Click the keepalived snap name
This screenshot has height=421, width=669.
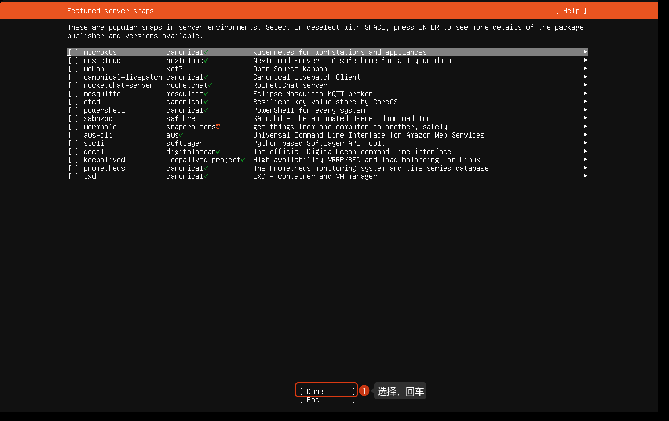(x=104, y=160)
